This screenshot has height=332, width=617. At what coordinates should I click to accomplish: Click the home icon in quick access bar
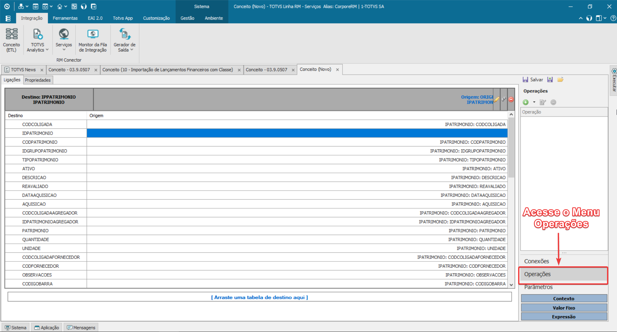[60, 6]
